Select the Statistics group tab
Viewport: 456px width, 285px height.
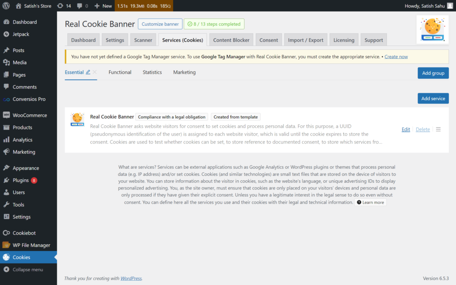pyautogui.click(x=152, y=72)
